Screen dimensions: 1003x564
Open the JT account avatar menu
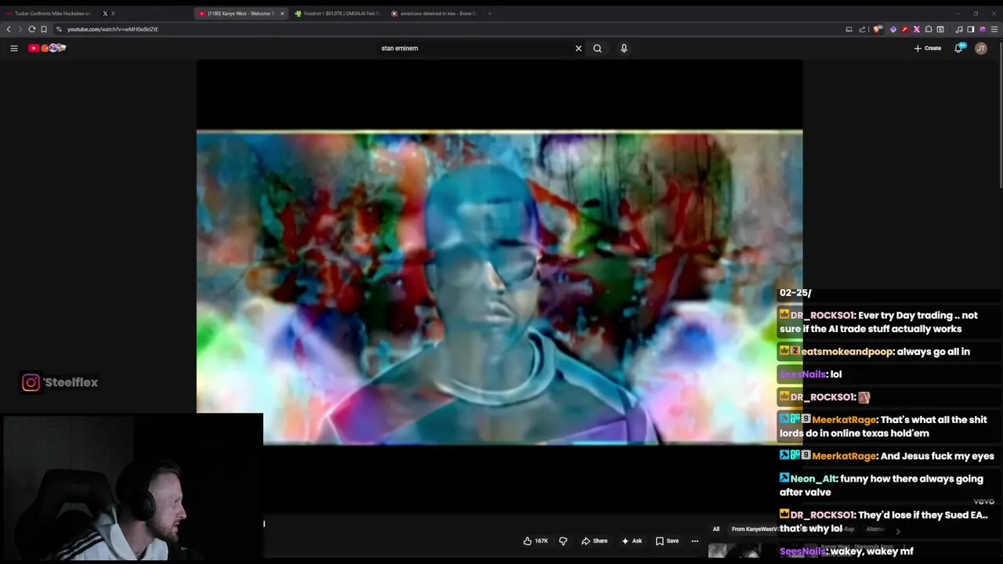(981, 48)
